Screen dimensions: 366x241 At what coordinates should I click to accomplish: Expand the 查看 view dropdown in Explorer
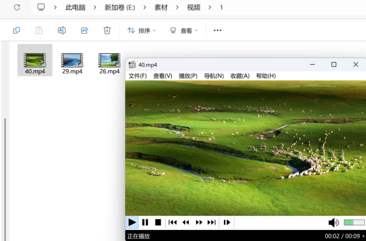click(x=184, y=31)
